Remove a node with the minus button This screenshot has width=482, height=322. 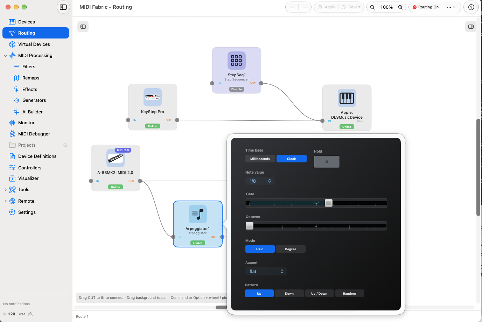[305, 7]
